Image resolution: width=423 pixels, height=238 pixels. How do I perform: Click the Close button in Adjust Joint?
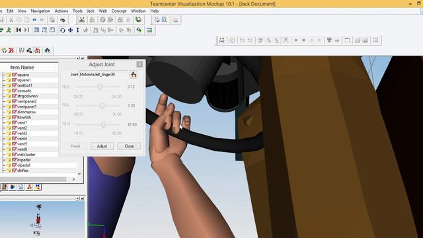[x=130, y=146]
